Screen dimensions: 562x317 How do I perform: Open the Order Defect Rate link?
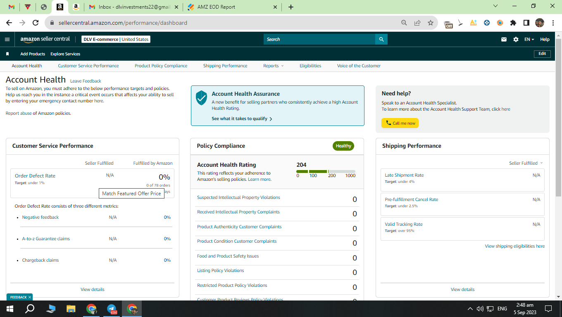coord(35,176)
